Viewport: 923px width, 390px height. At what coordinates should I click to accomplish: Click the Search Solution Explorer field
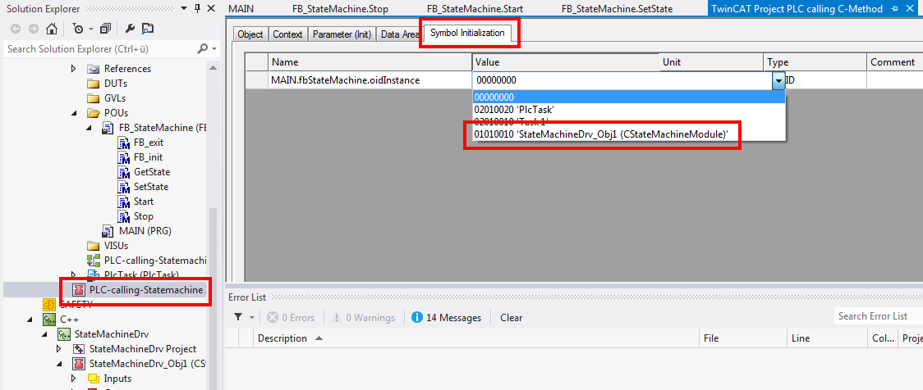coord(100,49)
